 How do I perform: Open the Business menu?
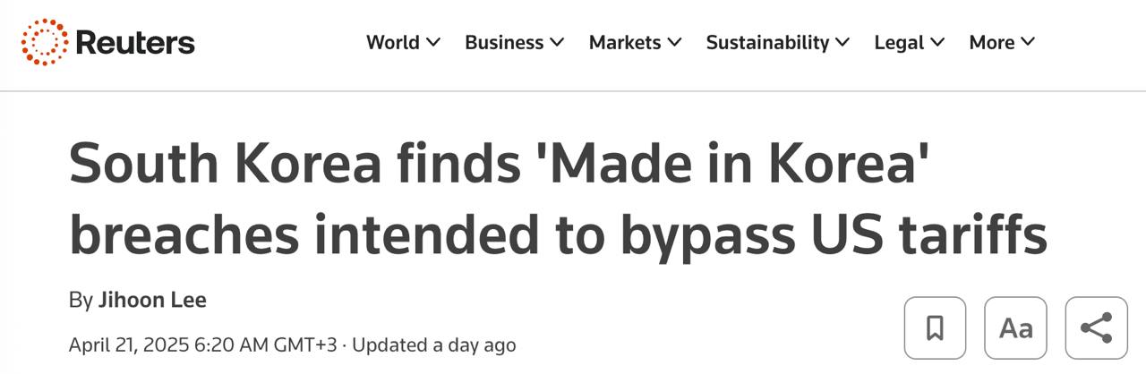point(504,42)
